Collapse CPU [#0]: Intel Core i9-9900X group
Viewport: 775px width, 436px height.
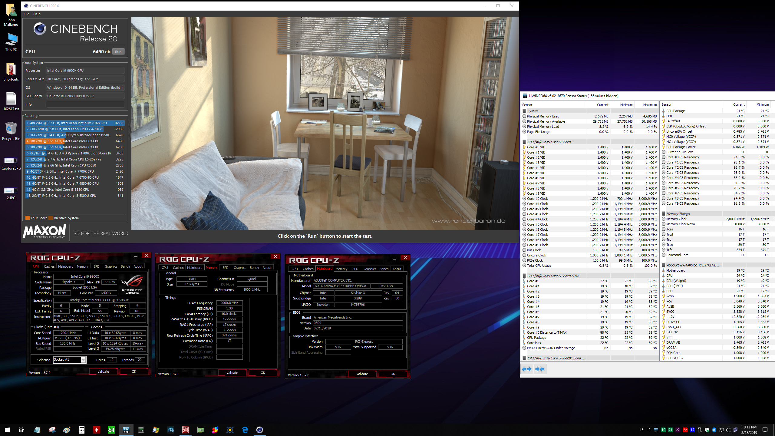524,142
